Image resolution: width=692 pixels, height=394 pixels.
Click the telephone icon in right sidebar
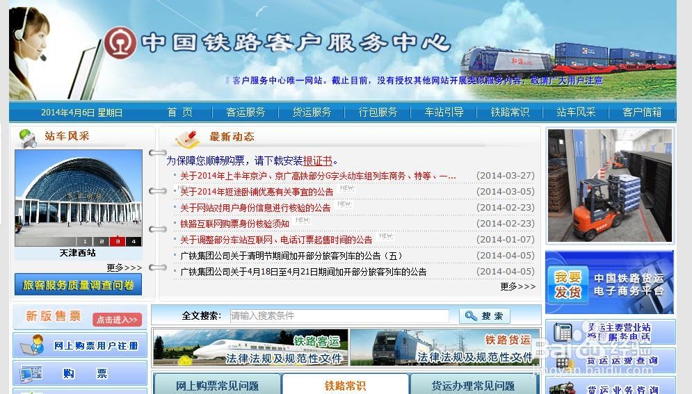point(563,332)
